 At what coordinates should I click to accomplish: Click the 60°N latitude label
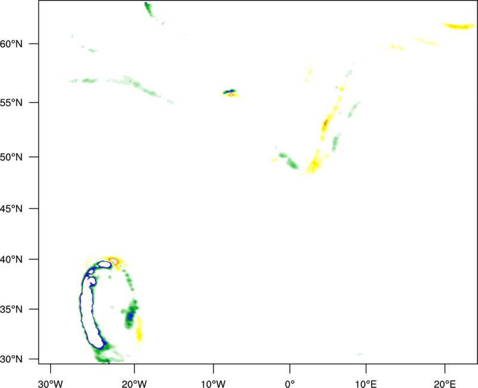pyautogui.click(x=11, y=44)
